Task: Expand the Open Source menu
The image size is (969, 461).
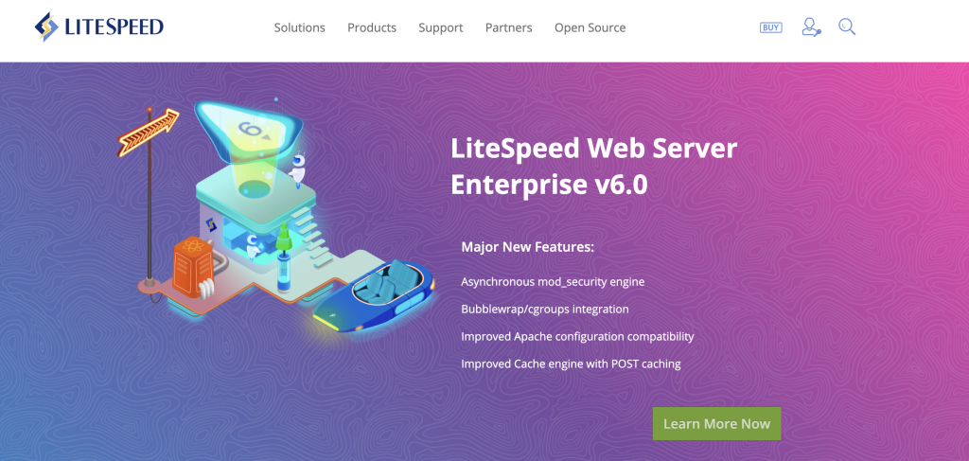Action: click(590, 27)
